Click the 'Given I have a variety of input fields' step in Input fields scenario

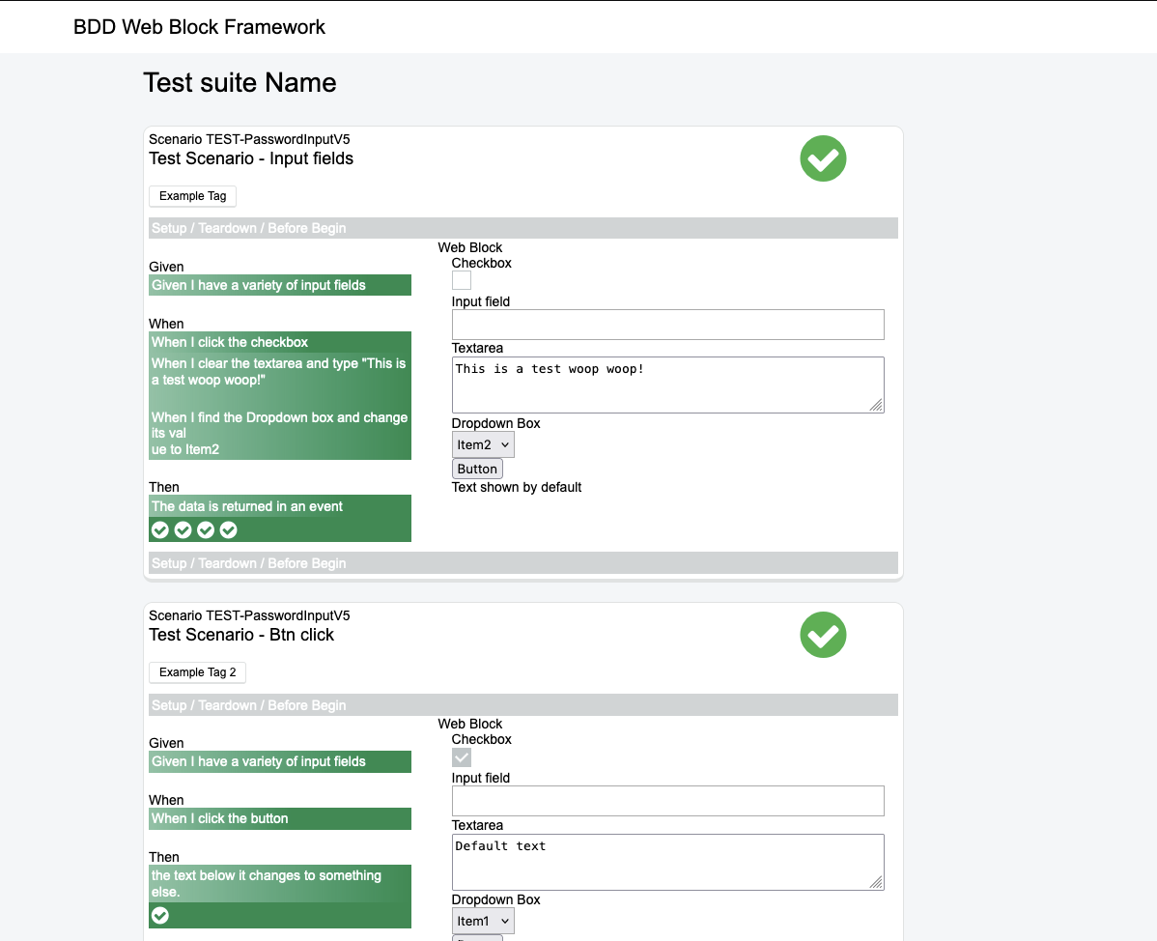[x=280, y=285]
